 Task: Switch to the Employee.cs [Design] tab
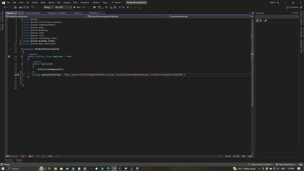click(57, 13)
